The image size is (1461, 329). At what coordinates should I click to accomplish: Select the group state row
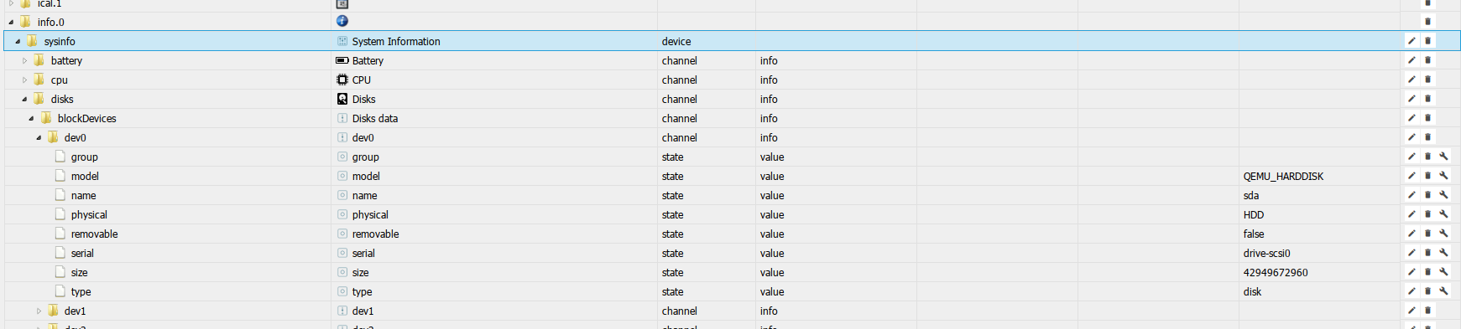tap(732, 157)
